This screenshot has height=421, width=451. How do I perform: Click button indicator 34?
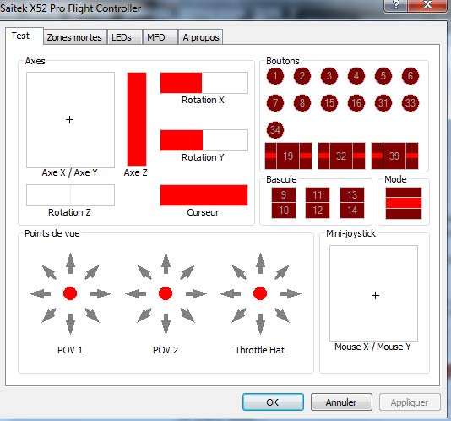[275, 130]
